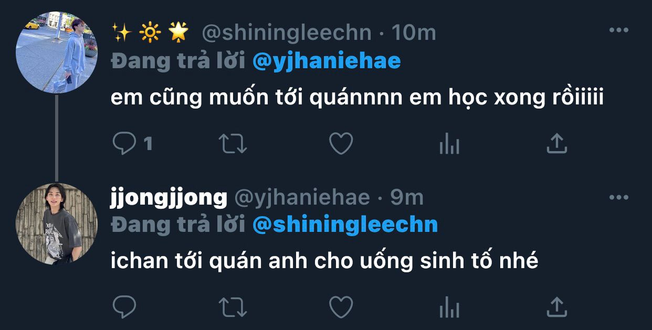Like jjongjjong's tweet 'ichan tới quán'

point(341,307)
